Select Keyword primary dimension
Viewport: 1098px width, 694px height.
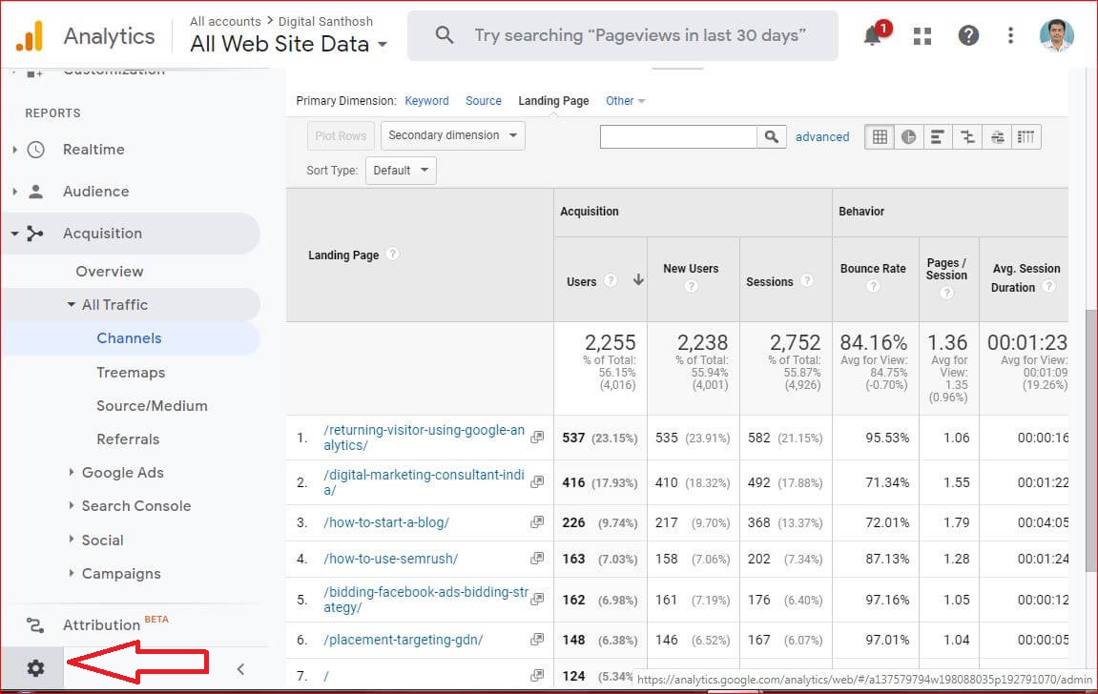pyautogui.click(x=426, y=101)
